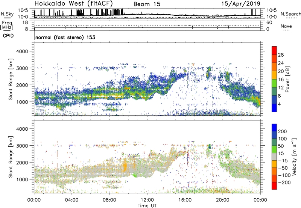Image resolution: width=301 pixels, height=208 pixels.
Task: Click the "-200" label on the velocity colorbar
Action: coord(284,182)
